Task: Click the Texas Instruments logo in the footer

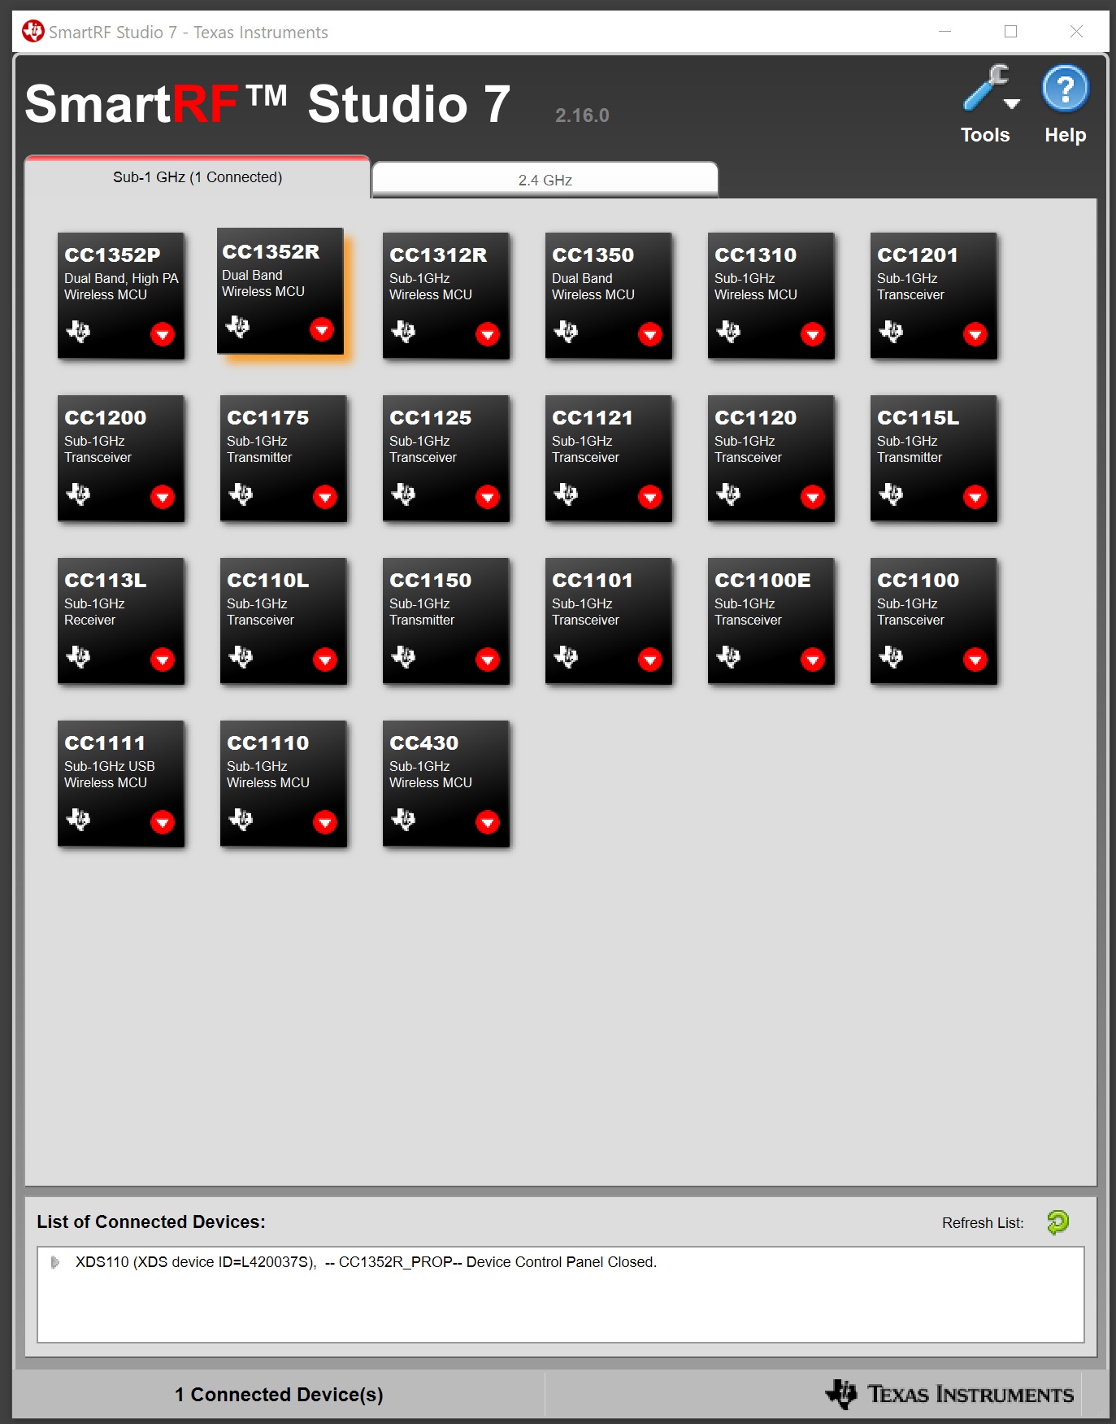Action: pyautogui.click(x=949, y=1394)
